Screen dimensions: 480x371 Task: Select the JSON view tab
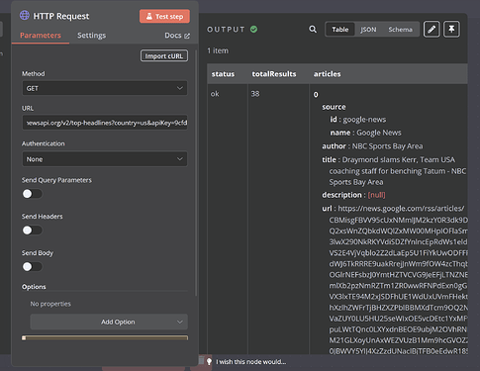pos(368,30)
